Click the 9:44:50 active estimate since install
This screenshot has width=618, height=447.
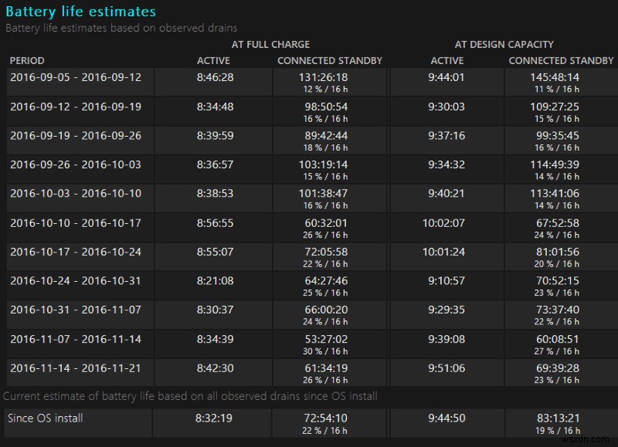(x=447, y=422)
